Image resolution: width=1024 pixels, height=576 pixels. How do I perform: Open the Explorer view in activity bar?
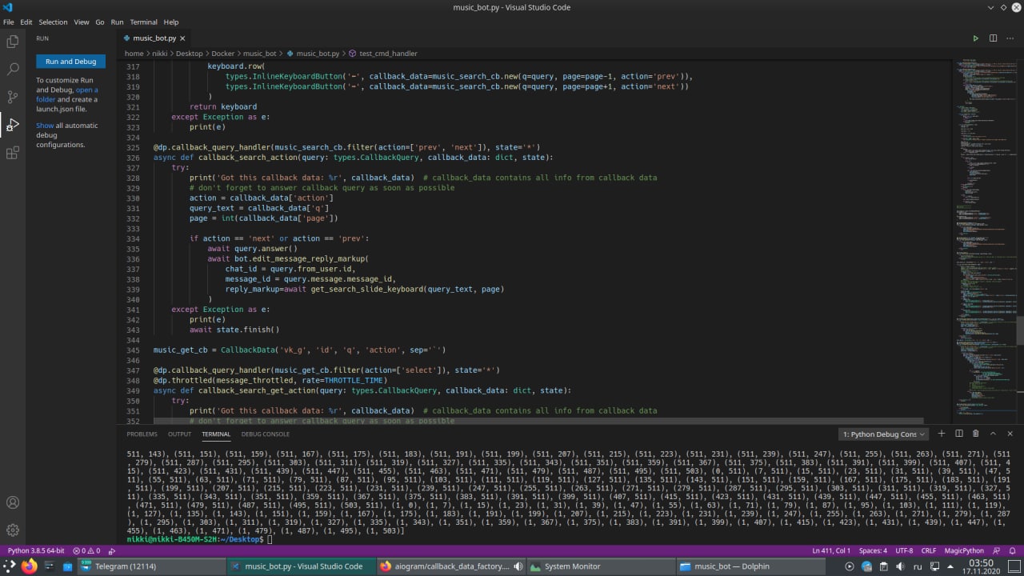point(13,42)
